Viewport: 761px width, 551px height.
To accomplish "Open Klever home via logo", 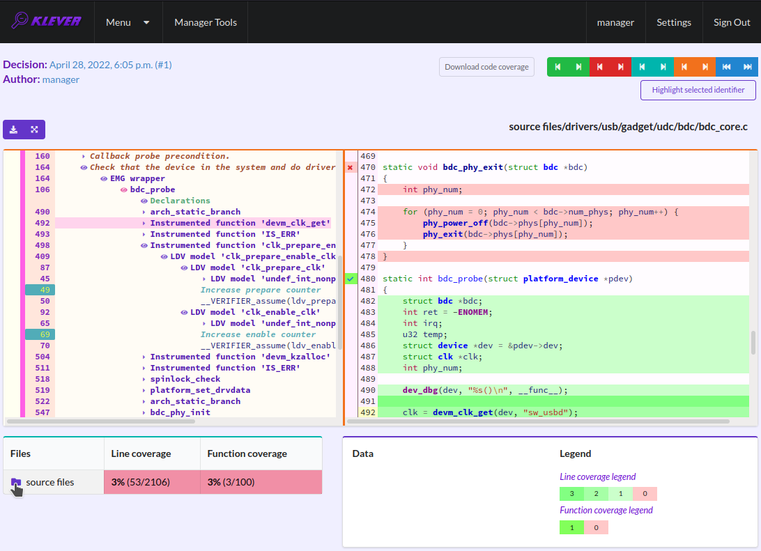I will pyautogui.click(x=47, y=21).
